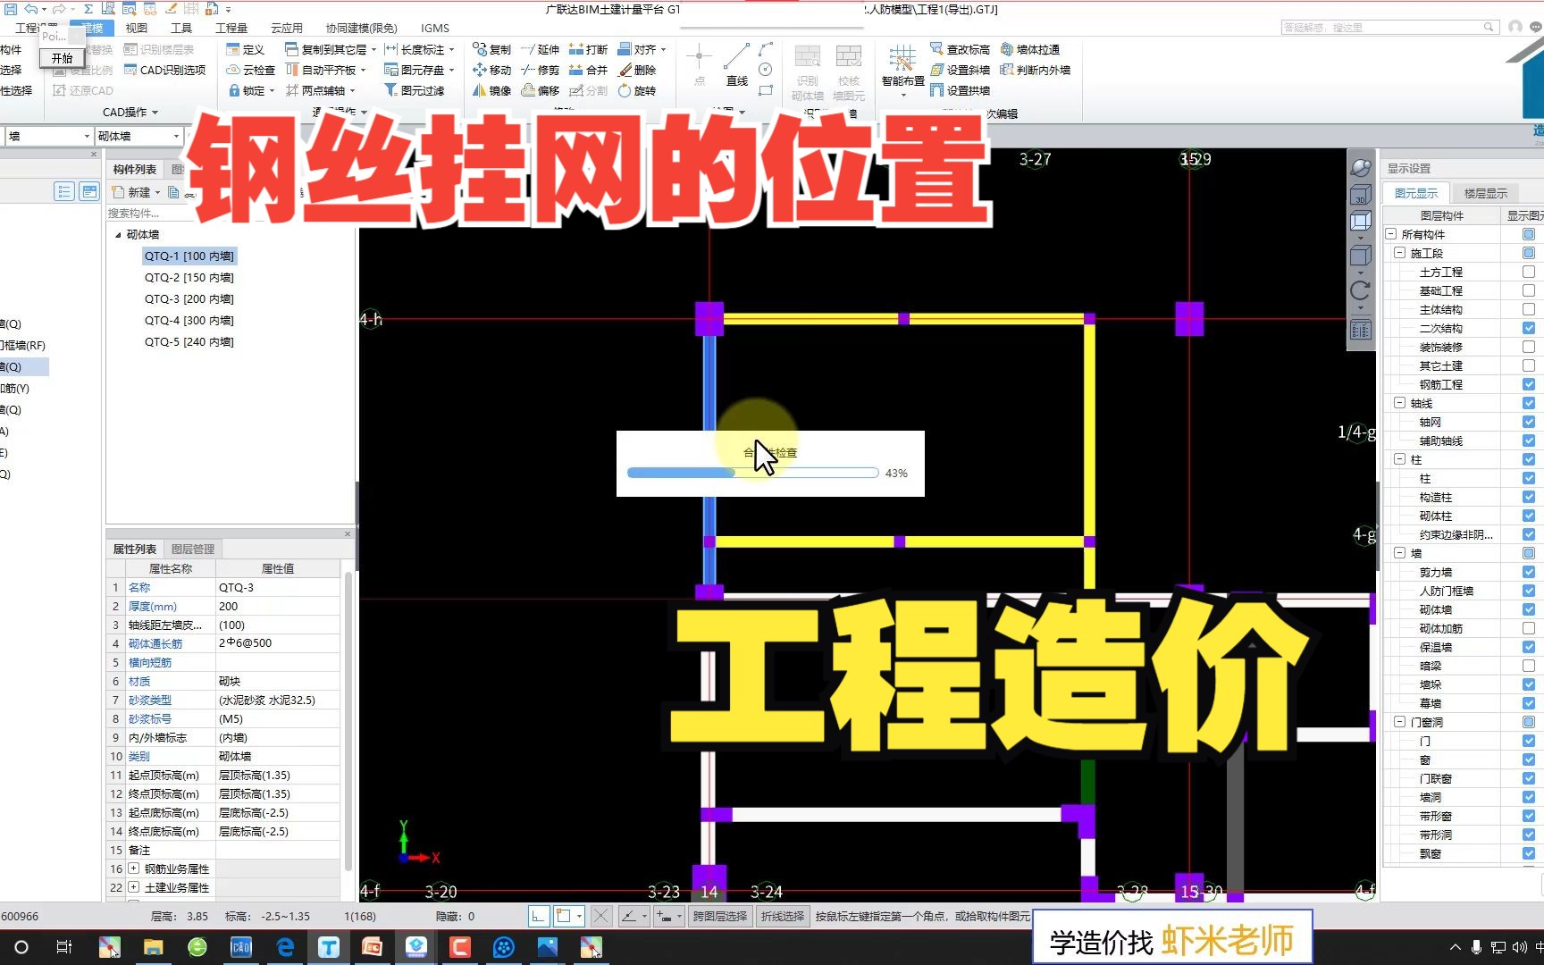Open the 视图 ribbon tab
Screen dimensions: 1544x965
click(x=137, y=28)
